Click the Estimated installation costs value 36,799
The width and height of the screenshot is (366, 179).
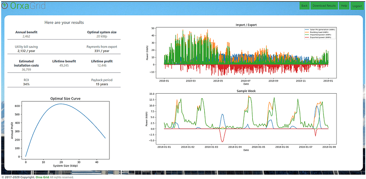click(x=26, y=69)
